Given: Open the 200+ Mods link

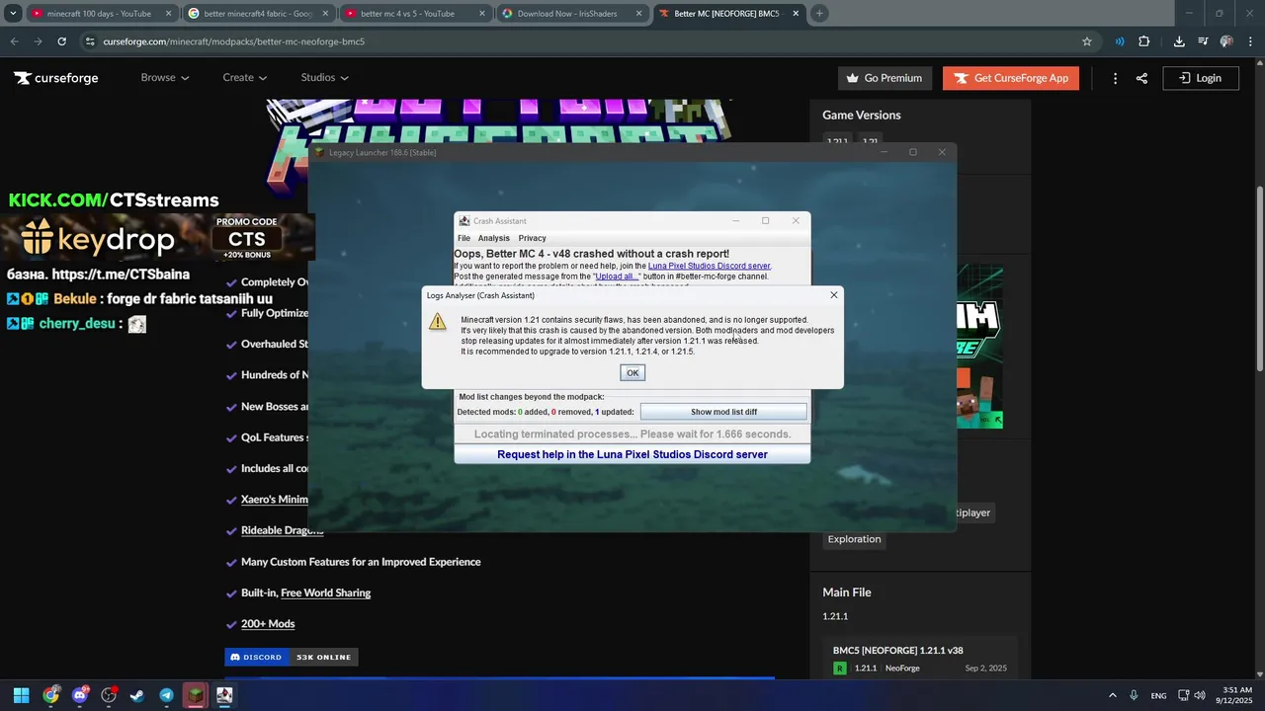Looking at the screenshot, I should click(x=268, y=624).
